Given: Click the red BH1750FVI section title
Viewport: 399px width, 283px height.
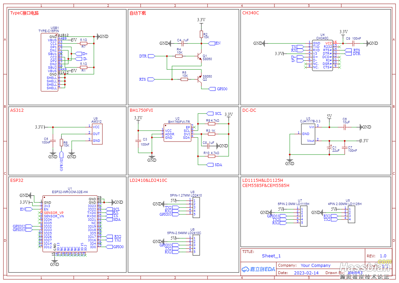Looking at the screenshot, I should click(x=141, y=110).
